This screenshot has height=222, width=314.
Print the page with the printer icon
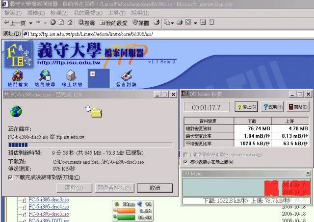point(180,22)
